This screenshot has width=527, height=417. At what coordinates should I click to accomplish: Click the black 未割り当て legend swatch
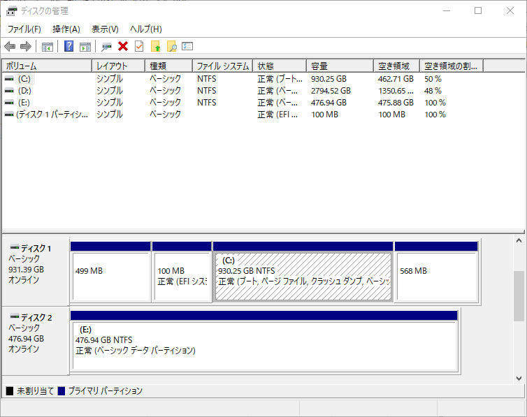[10, 391]
